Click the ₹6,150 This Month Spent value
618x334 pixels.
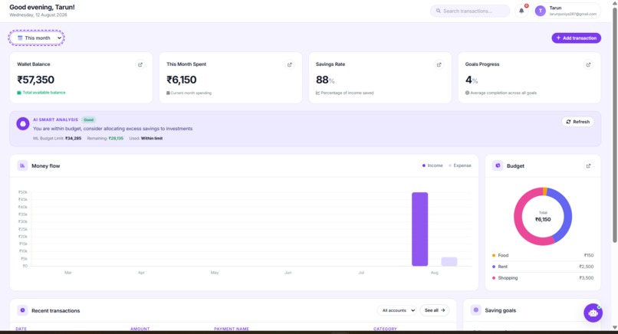181,80
